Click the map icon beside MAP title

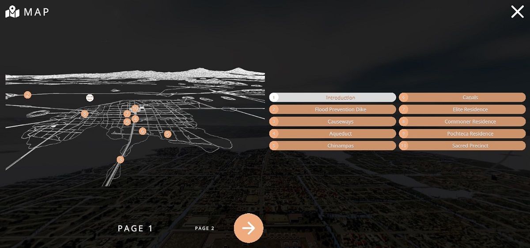coord(12,12)
